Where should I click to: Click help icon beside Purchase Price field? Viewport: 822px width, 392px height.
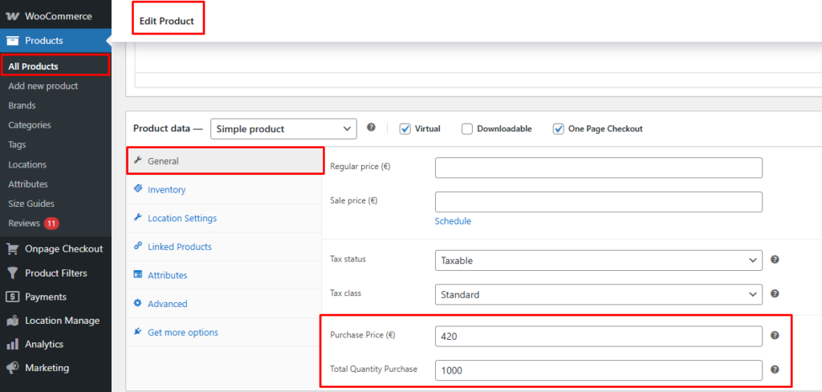point(775,336)
